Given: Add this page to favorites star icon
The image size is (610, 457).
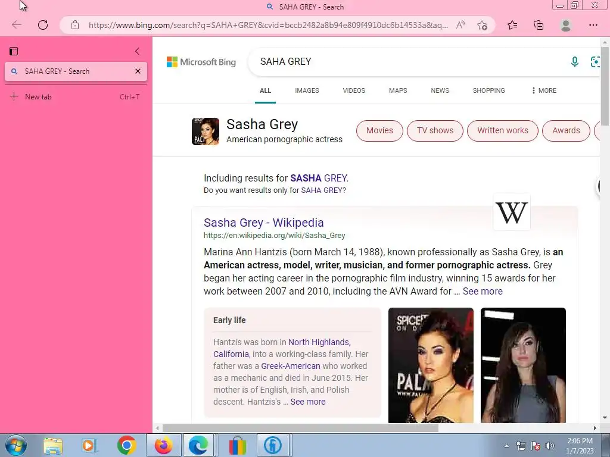Looking at the screenshot, I should tap(482, 25).
